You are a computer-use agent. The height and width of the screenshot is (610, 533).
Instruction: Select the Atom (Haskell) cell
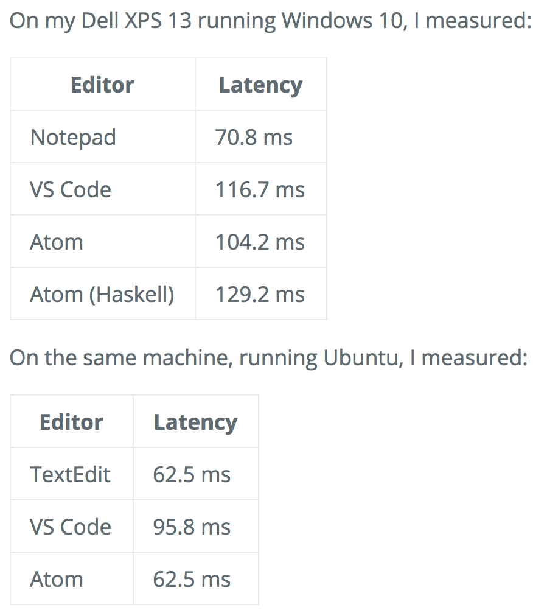click(102, 295)
